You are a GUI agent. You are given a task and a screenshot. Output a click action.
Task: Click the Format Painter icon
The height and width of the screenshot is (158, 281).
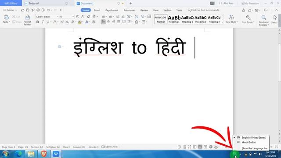(x=27, y=17)
